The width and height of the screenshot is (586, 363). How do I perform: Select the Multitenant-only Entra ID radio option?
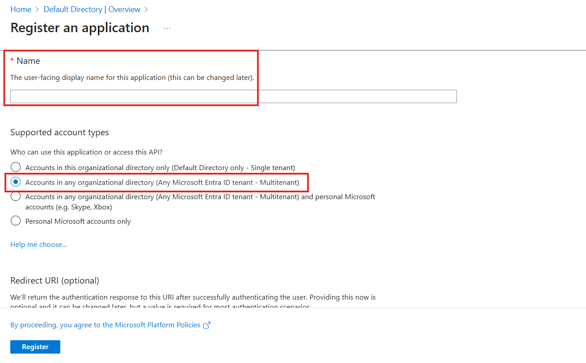tap(16, 182)
